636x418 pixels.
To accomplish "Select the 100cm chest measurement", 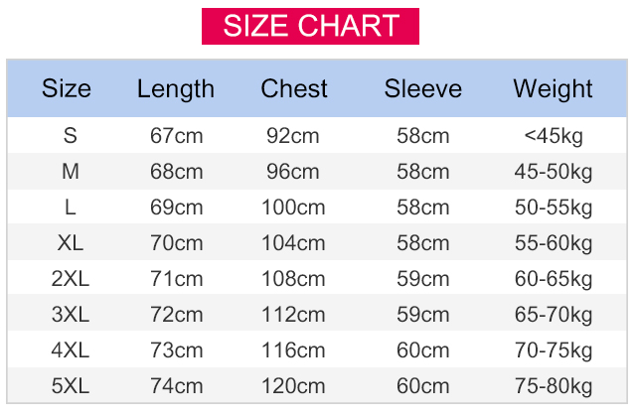I will (x=293, y=208).
